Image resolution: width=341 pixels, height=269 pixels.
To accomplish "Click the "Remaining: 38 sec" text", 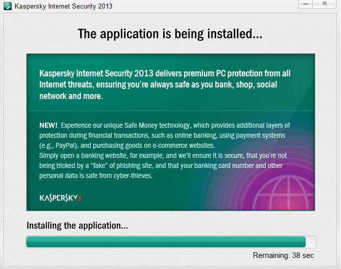I will point(283,256).
